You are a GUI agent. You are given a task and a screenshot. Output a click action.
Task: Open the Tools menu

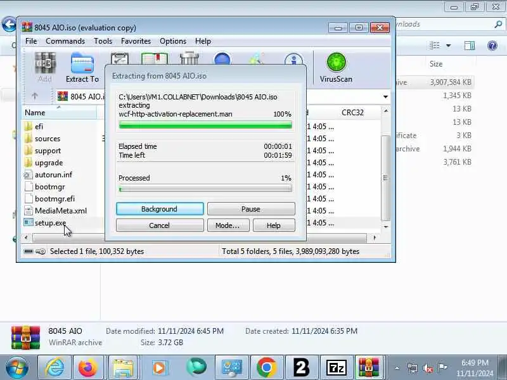tap(103, 41)
